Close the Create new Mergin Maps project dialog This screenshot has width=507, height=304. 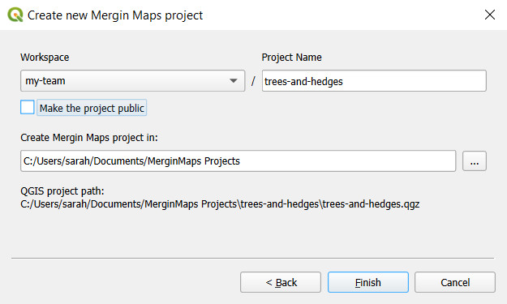click(x=490, y=15)
